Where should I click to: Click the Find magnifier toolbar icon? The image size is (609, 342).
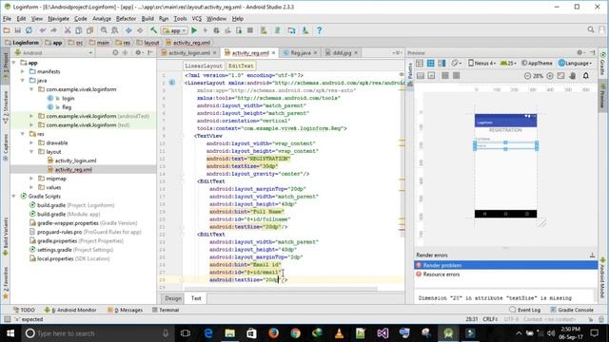coord(104,30)
